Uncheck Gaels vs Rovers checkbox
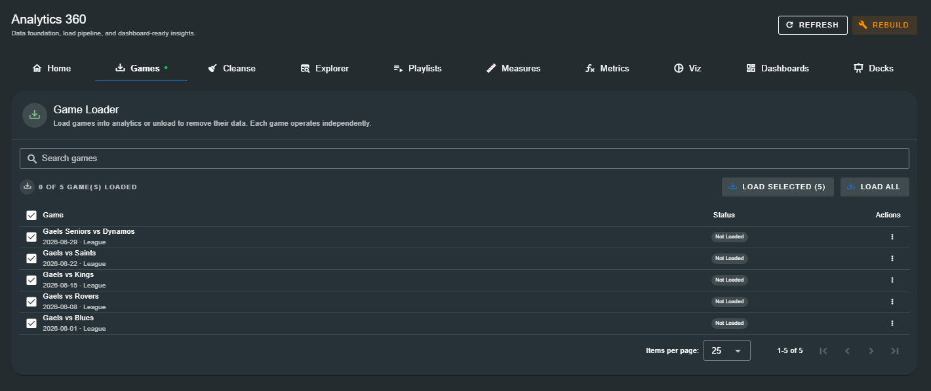 tap(31, 302)
